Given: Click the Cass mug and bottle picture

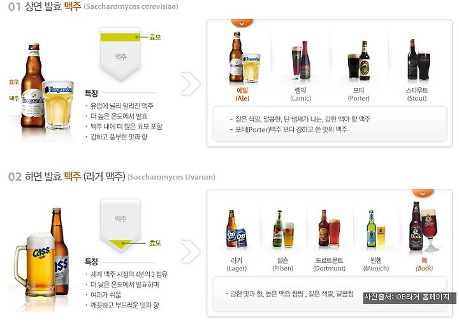Looking at the screenshot, I should (x=41, y=254).
